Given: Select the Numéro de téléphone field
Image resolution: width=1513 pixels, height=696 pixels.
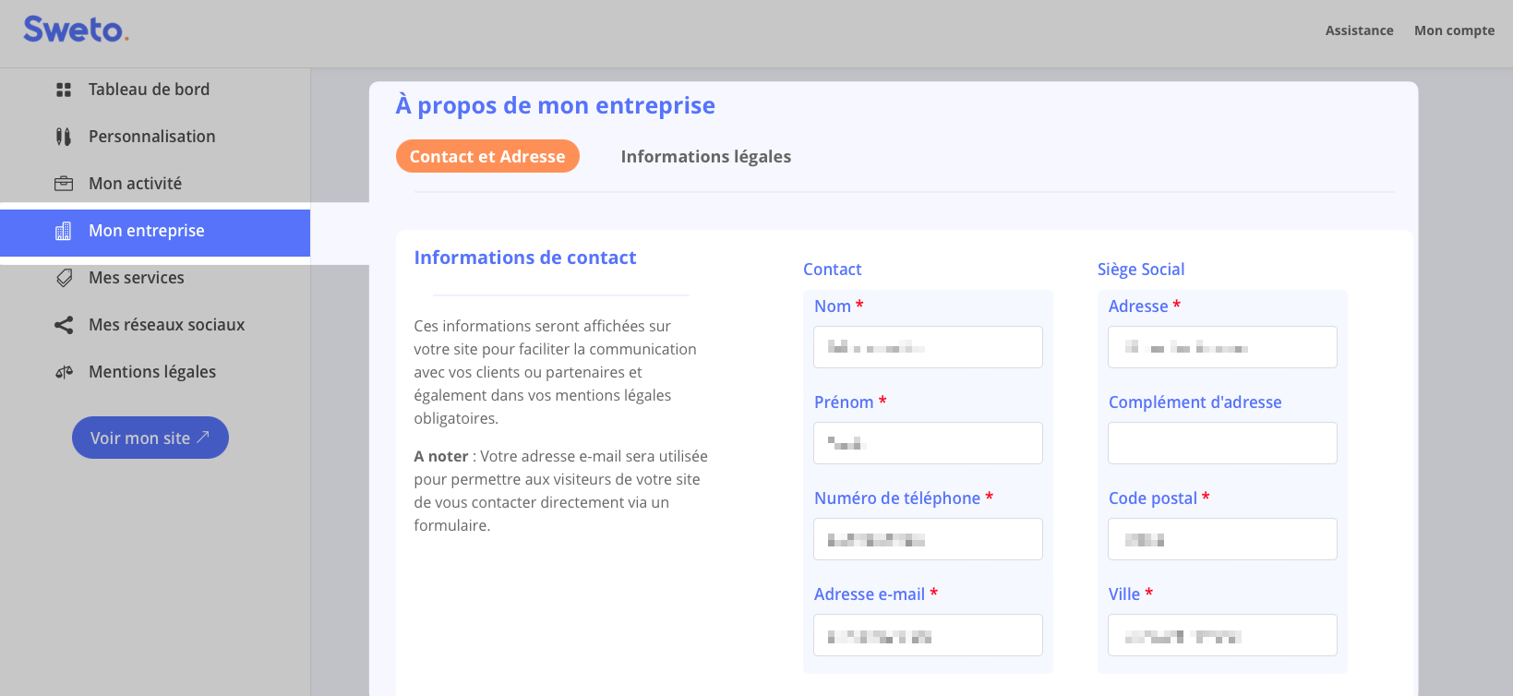Looking at the screenshot, I should (928, 539).
